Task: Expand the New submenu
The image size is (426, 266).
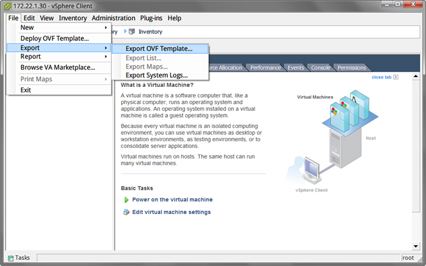Action: pyautogui.click(x=59, y=28)
